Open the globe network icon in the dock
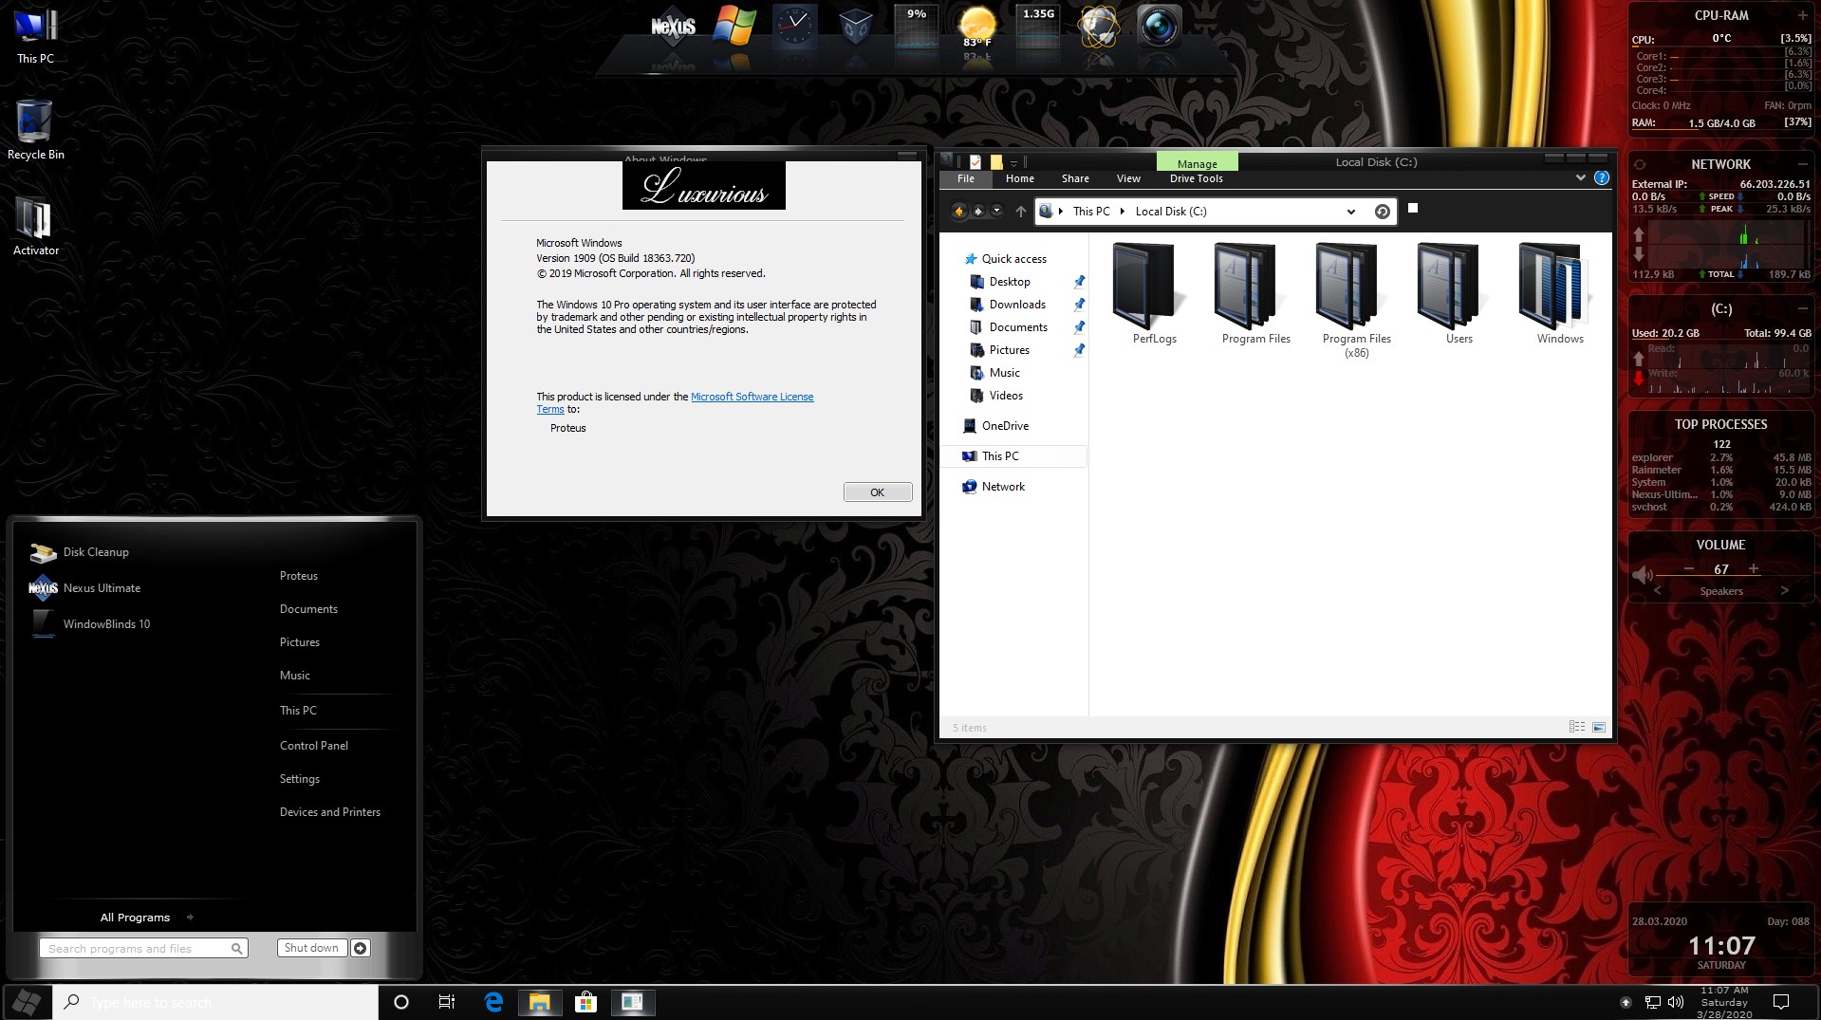This screenshot has width=1821, height=1020. pyautogui.click(x=1098, y=27)
